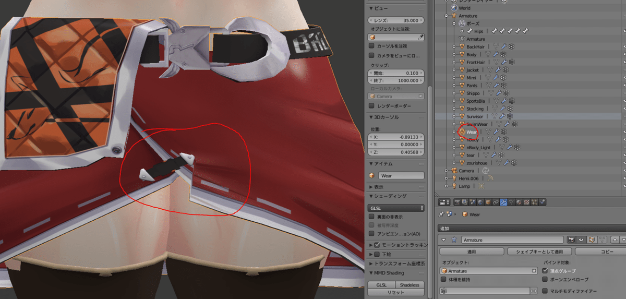Open the Particles properties tab icon
The image size is (626, 299).
tap(534, 202)
